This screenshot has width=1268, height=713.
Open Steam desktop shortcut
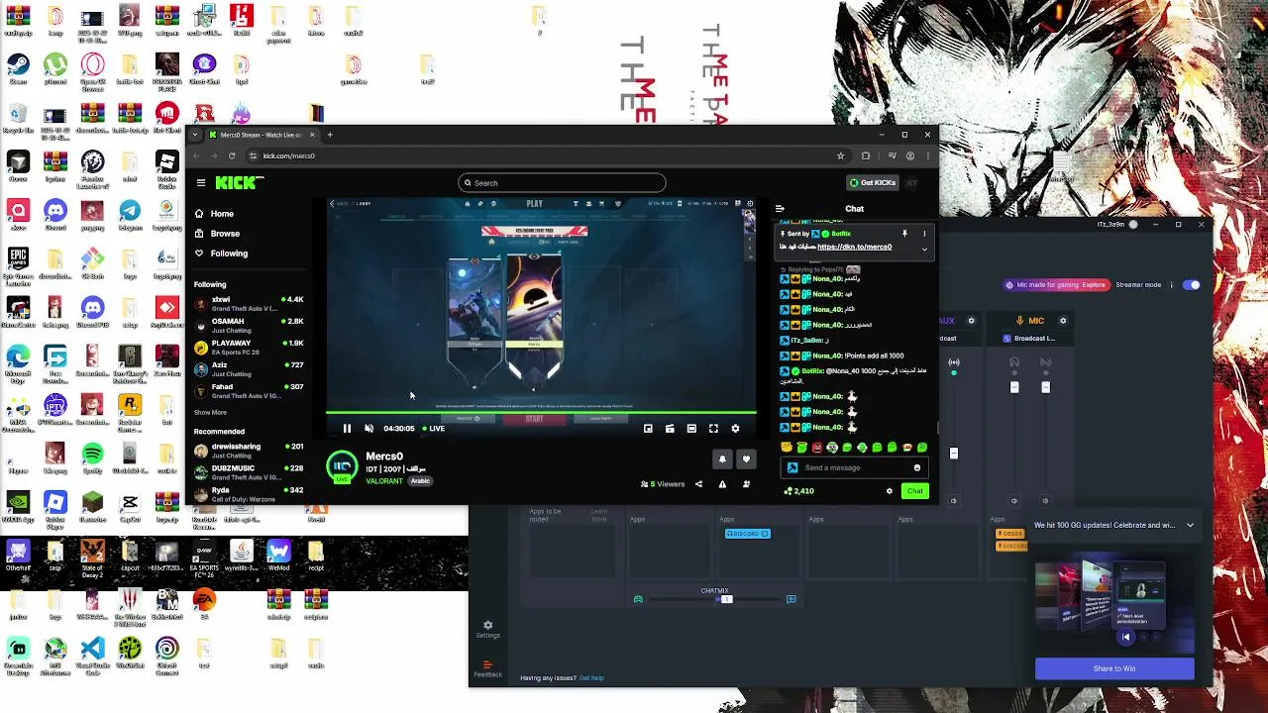point(18,68)
